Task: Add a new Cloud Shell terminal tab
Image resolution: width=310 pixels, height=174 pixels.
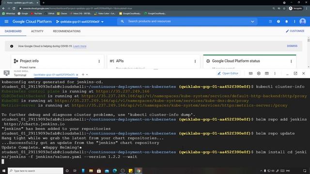Action: [83, 74]
